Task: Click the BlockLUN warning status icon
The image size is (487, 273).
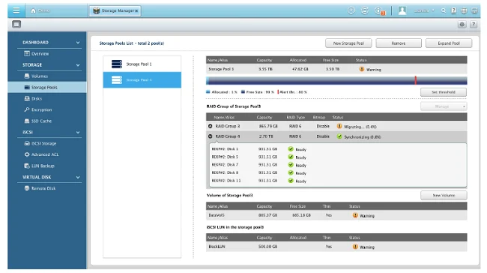Action: click(355, 247)
